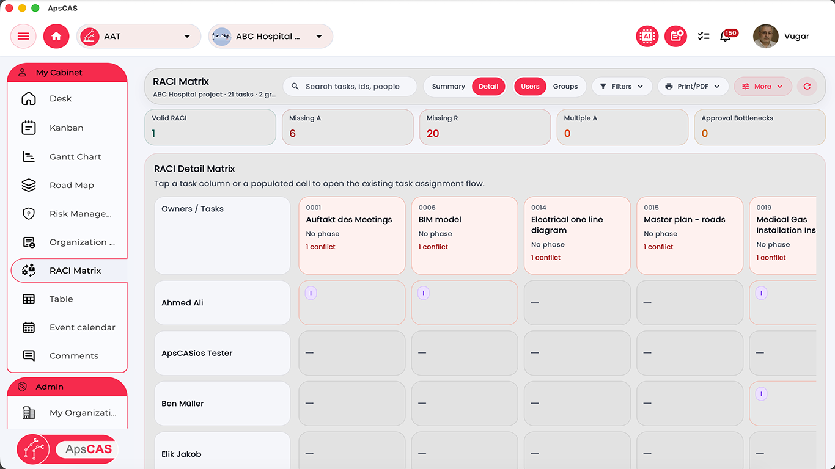Screen dimensions: 835x469
Task: Open the Road Map section
Action: coord(71,185)
